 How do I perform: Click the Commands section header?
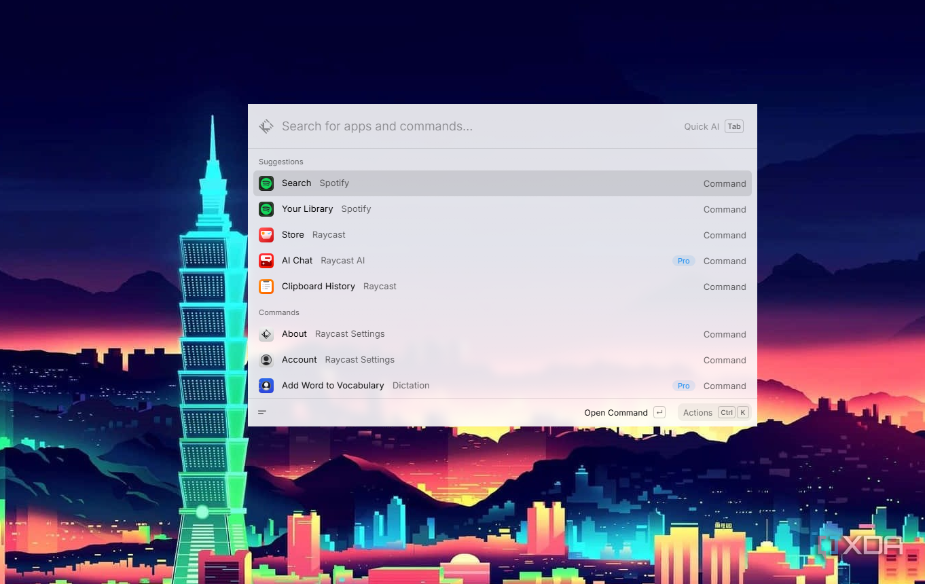279,312
